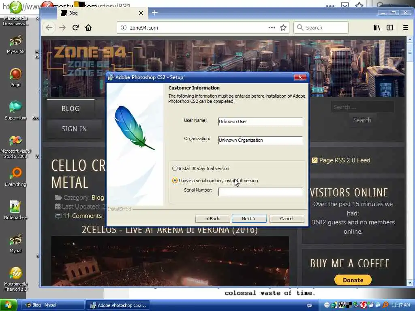Toggle the browser sidebar icon
This screenshot has width=415, height=311.
pos(390,28)
